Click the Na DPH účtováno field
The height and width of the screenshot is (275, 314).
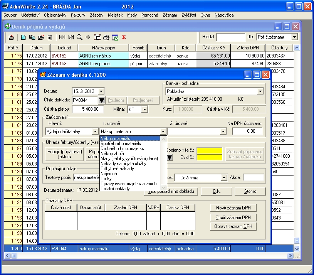(247, 131)
